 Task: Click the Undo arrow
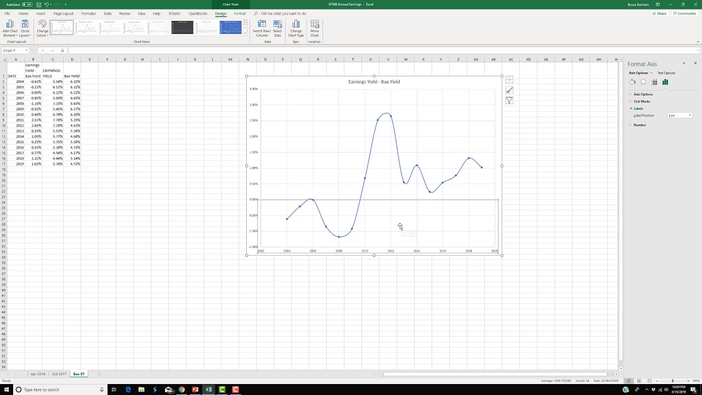click(47, 4)
